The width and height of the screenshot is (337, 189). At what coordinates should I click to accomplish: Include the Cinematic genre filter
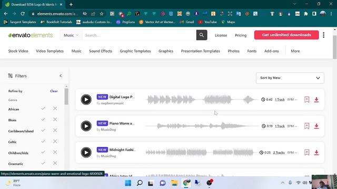click(43, 163)
